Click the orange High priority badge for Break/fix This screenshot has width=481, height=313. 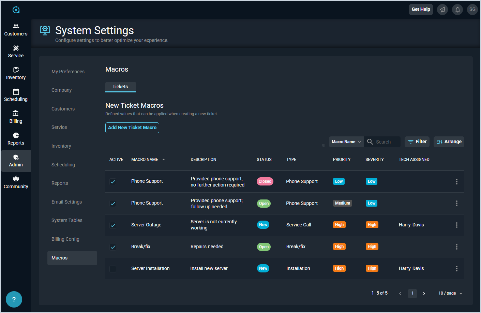pyautogui.click(x=339, y=247)
